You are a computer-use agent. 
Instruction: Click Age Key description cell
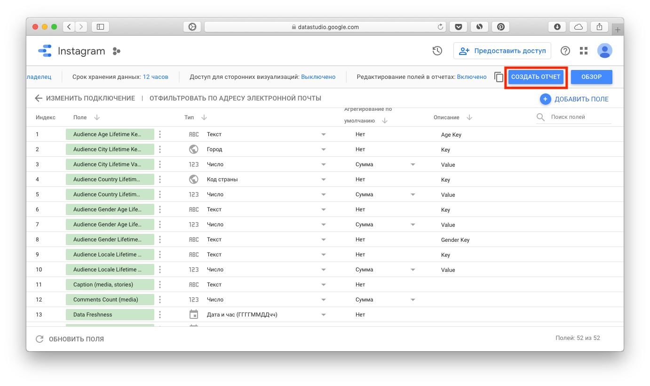(x=451, y=135)
